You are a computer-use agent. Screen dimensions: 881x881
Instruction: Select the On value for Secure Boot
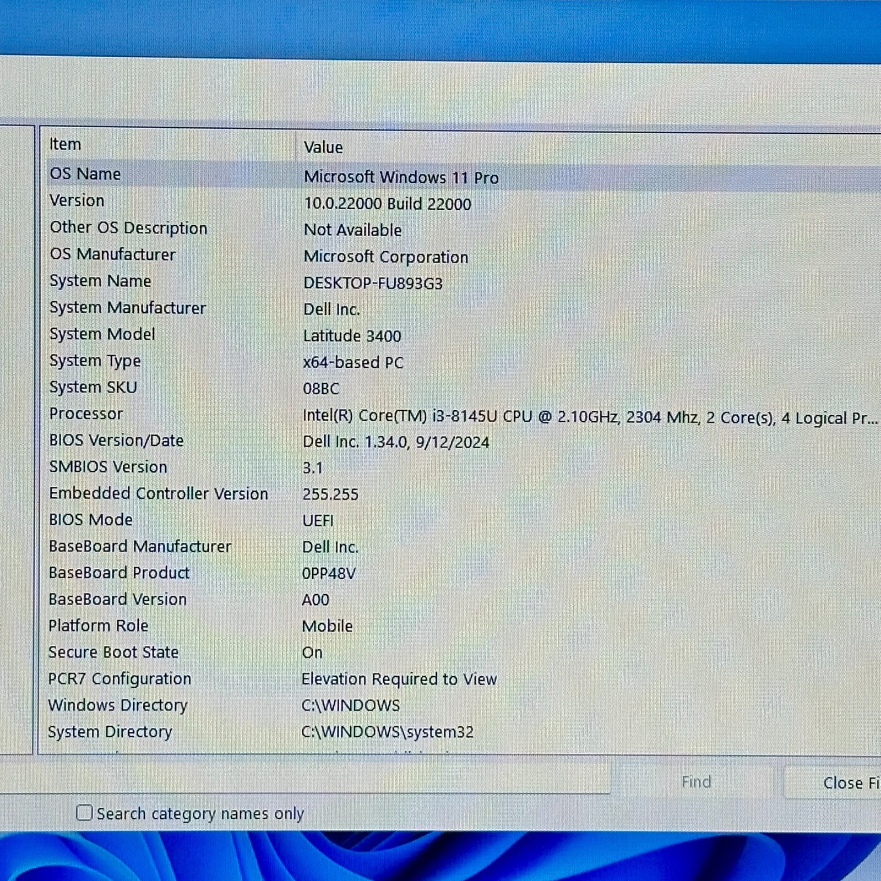point(312,652)
